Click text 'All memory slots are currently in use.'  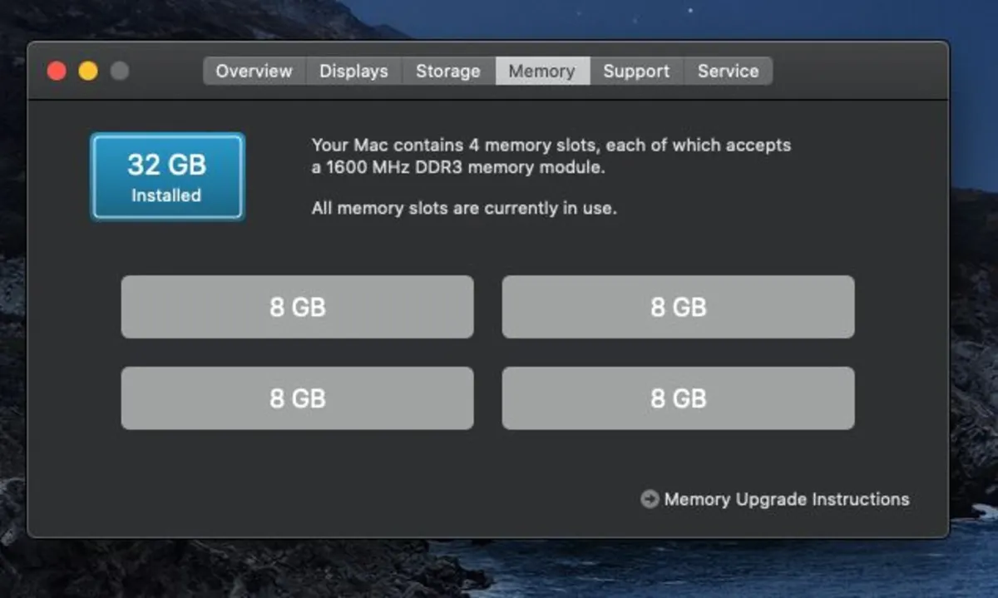coord(464,208)
